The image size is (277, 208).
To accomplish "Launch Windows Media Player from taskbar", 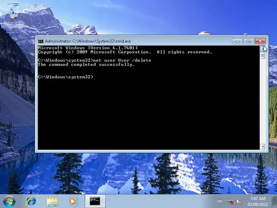I will coord(73,201).
